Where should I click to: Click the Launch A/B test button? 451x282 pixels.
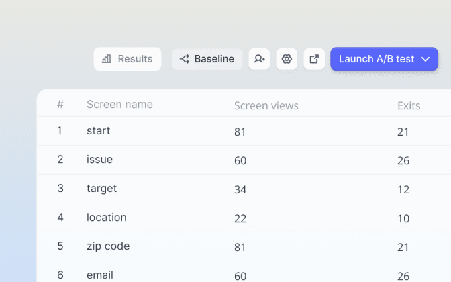point(385,59)
